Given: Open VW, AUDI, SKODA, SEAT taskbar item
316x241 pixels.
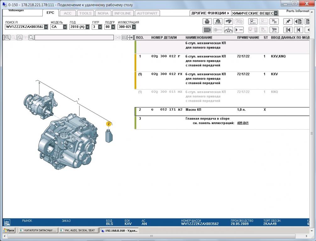Looking at the screenshot, I should click(x=79, y=230).
